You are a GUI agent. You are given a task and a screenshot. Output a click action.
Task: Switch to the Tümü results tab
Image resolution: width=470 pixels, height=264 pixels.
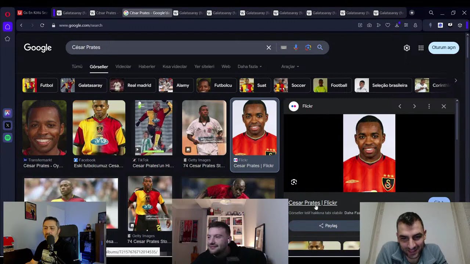click(77, 66)
